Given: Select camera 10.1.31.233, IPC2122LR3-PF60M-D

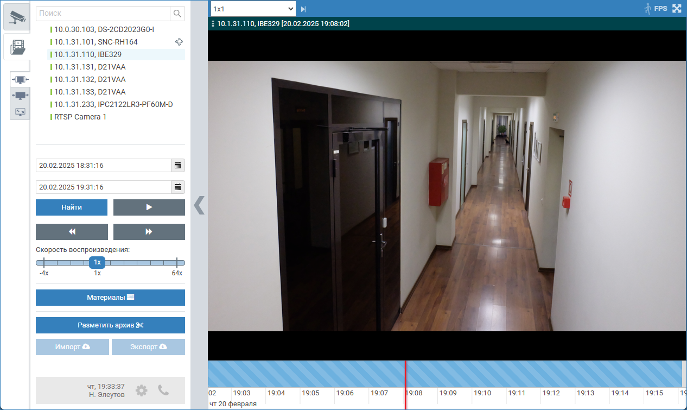Looking at the screenshot, I should [113, 104].
